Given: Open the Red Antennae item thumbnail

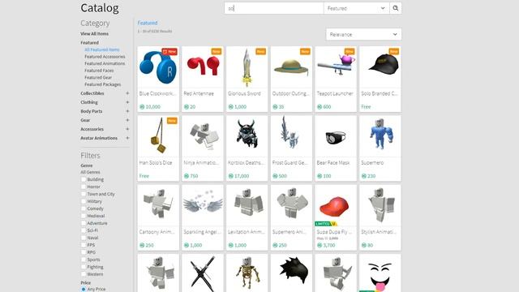Looking at the screenshot, I should pyautogui.click(x=203, y=67).
